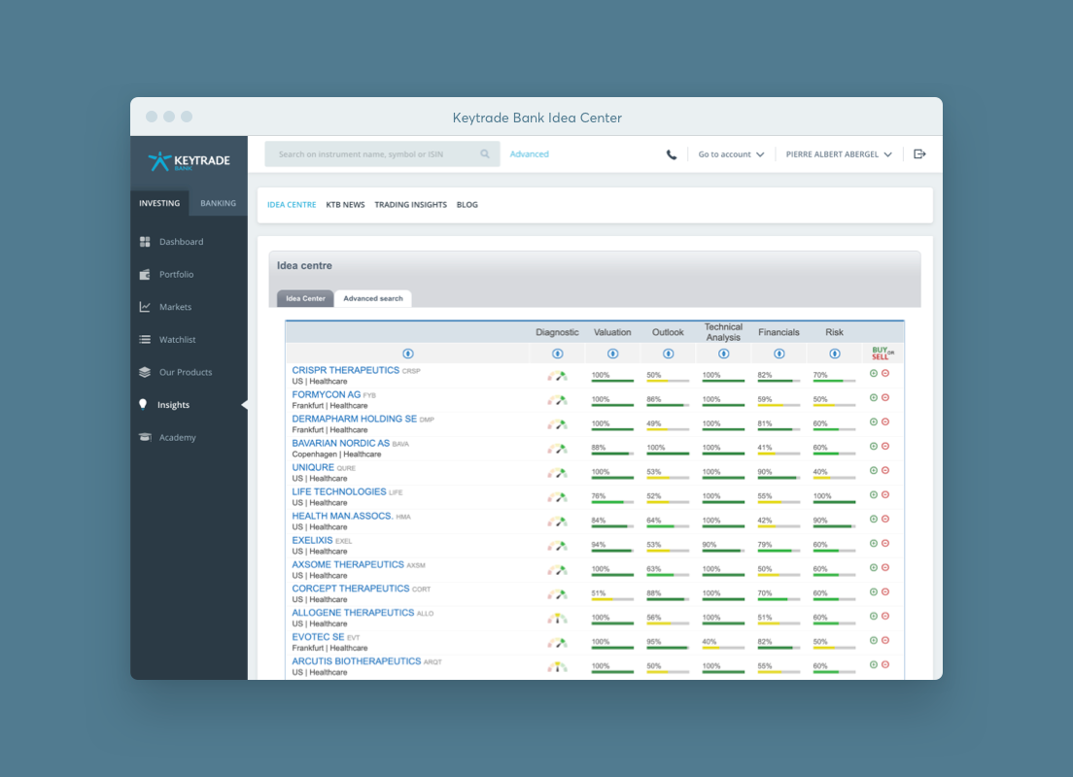Click the Advanced search link
Screen dimensions: 1073x777
click(529, 153)
